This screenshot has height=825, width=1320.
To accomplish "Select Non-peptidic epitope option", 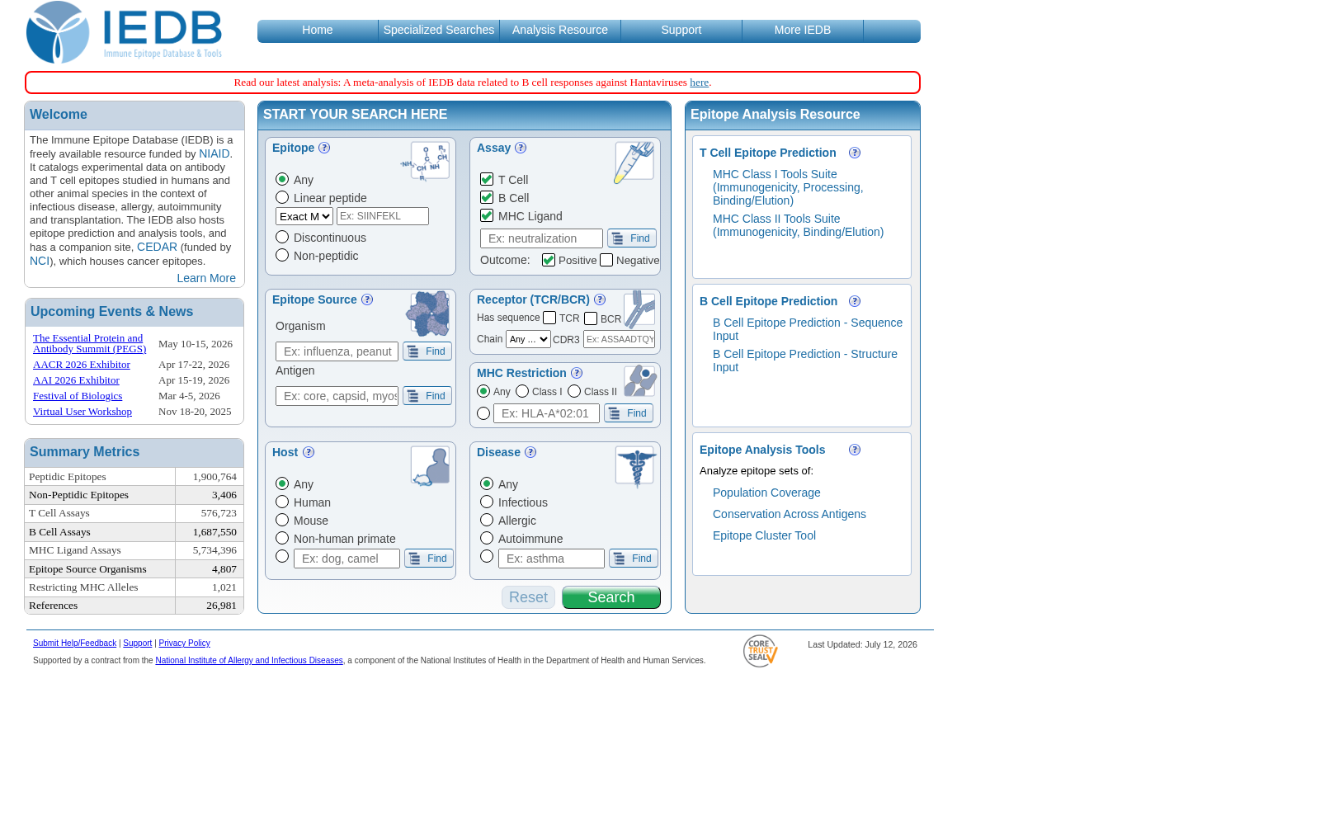I will click(282, 255).
